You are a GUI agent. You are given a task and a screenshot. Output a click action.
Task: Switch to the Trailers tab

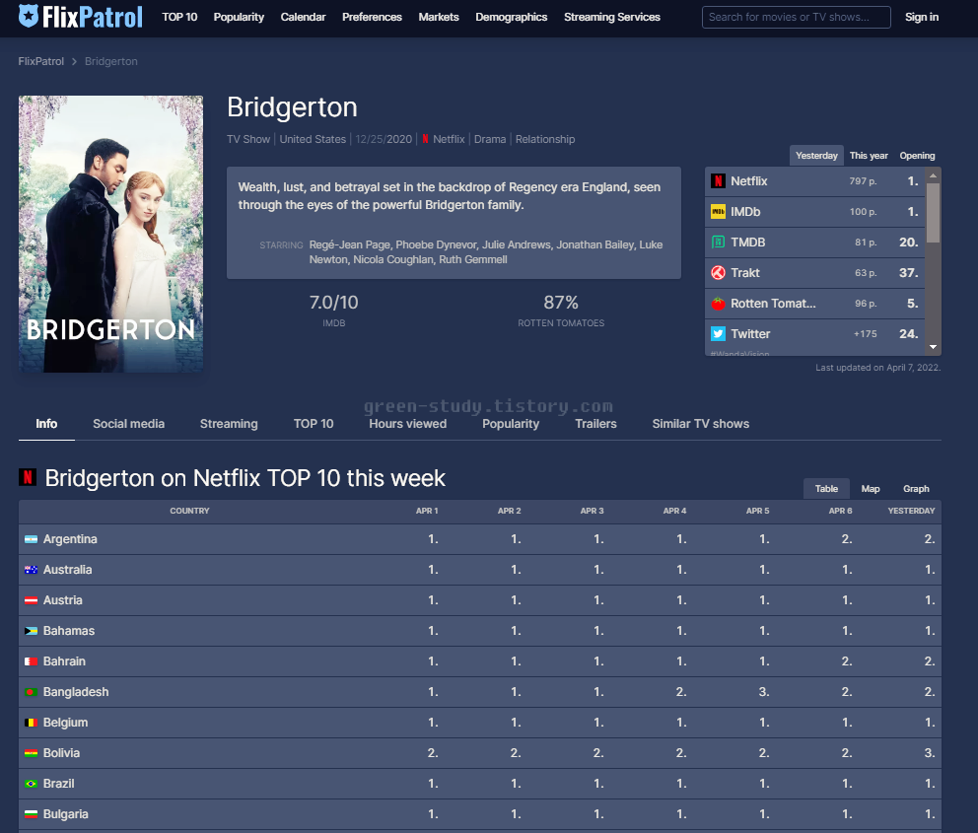[595, 424]
